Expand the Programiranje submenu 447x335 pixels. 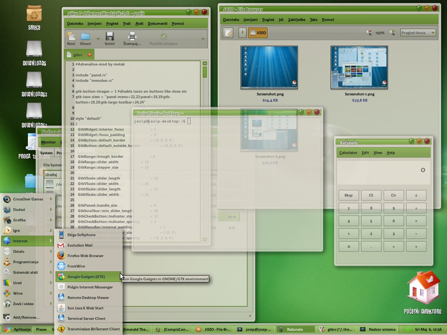28,262
